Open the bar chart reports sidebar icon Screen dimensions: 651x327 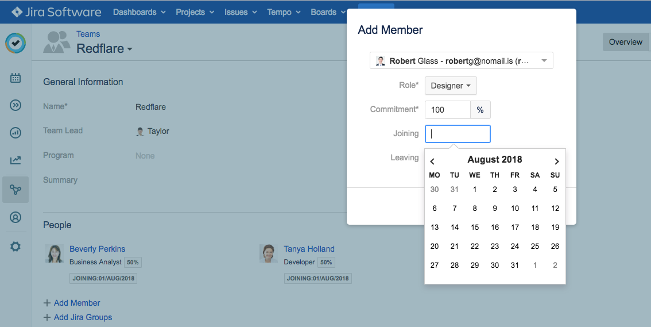(x=15, y=133)
